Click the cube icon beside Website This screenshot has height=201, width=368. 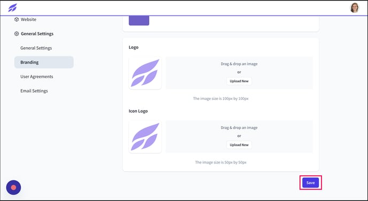[x=17, y=19]
